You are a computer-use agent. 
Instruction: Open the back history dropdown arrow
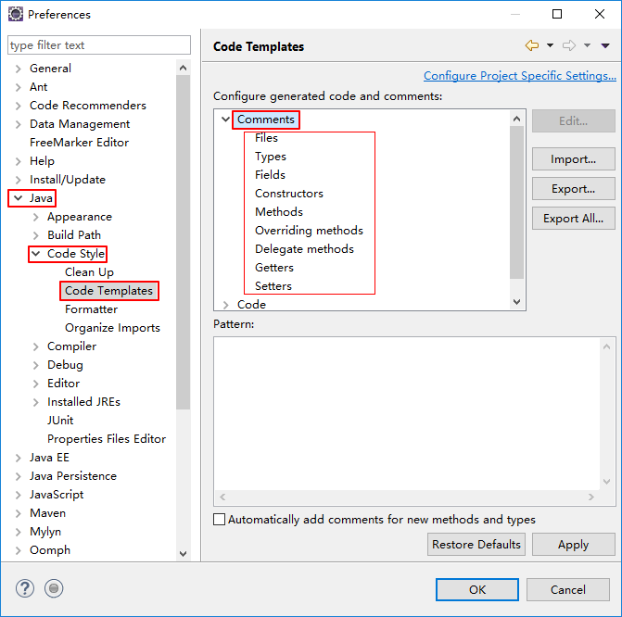point(550,45)
